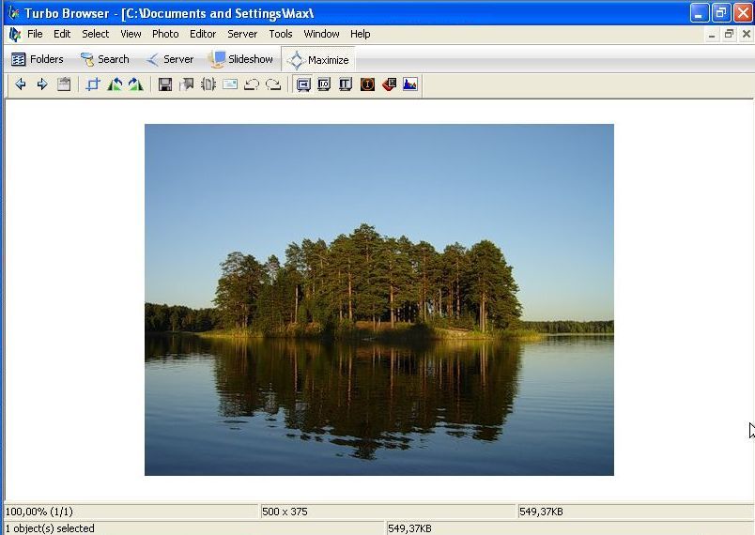Viewport: 755px width, 535px height.
Task: Open the Edit menu
Action: click(x=62, y=34)
